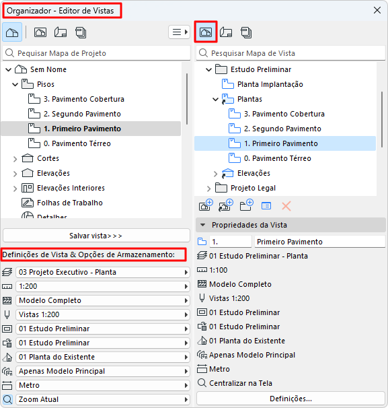Screen dimensions: 388x408
Task: Expand the Projeto Legal folder
Action: [x=208, y=189]
